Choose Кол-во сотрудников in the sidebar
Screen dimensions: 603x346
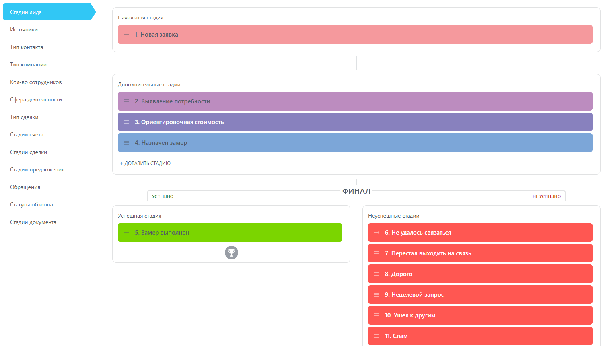[x=36, y=82]
